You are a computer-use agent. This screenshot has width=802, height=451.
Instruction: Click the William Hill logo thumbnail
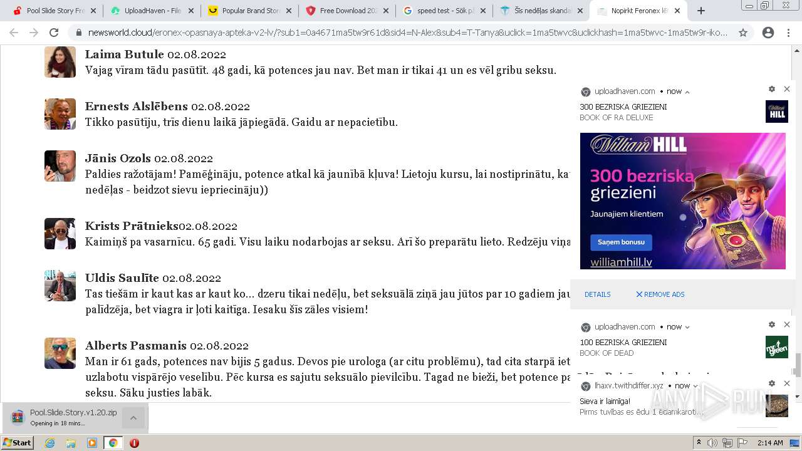tap(777, 111)
